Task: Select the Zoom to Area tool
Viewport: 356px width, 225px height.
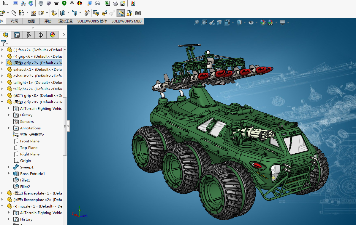Action: (204, 22)
